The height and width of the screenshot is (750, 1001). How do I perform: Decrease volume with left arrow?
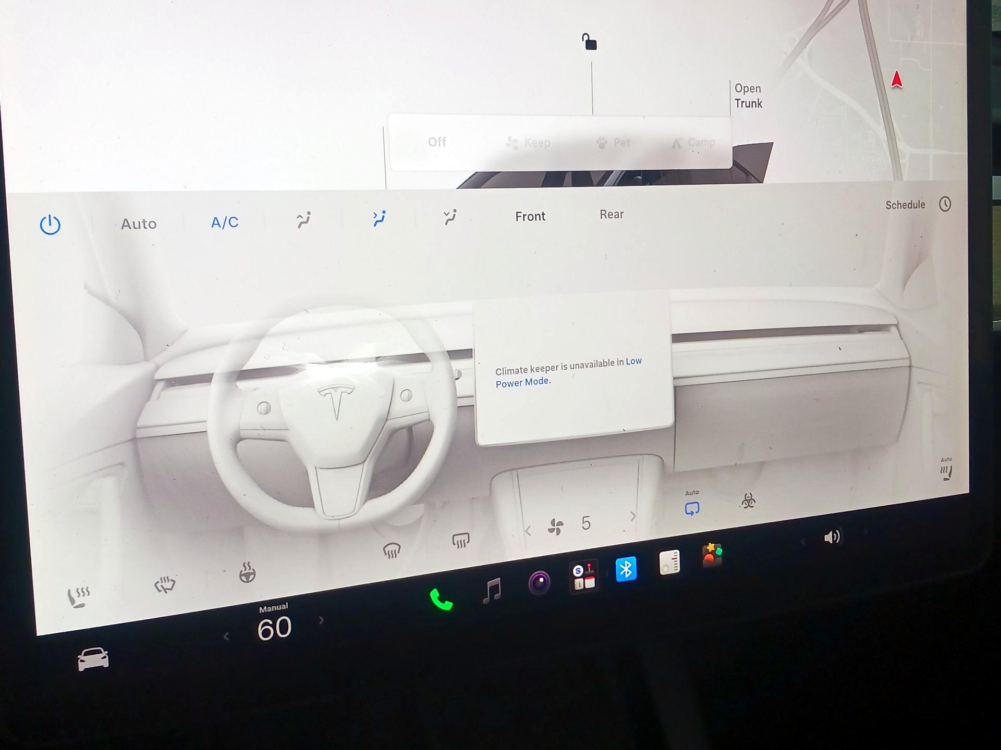(x=802, y=542)
